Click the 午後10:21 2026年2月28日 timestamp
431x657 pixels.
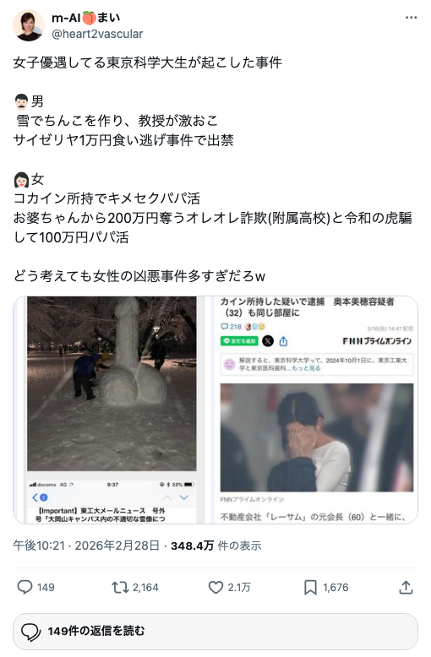(x=86, y=546)
